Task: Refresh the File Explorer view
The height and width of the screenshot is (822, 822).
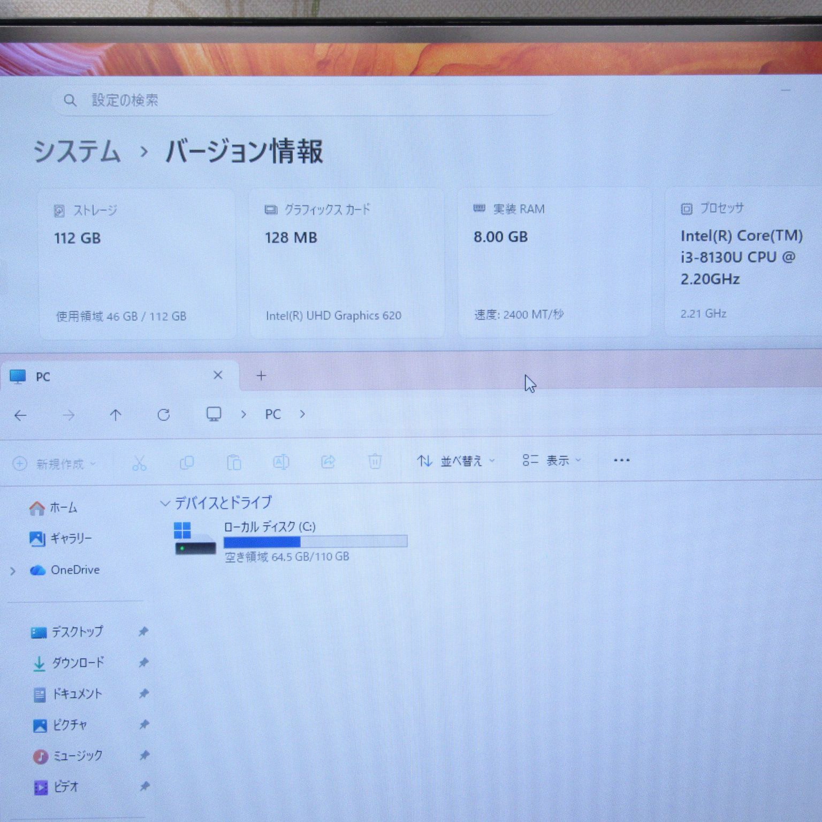Action: click(164, 415)
